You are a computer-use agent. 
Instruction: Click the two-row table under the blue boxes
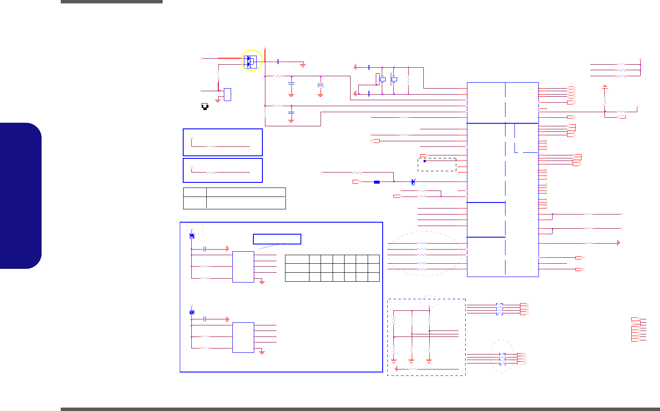pos(234,198)
